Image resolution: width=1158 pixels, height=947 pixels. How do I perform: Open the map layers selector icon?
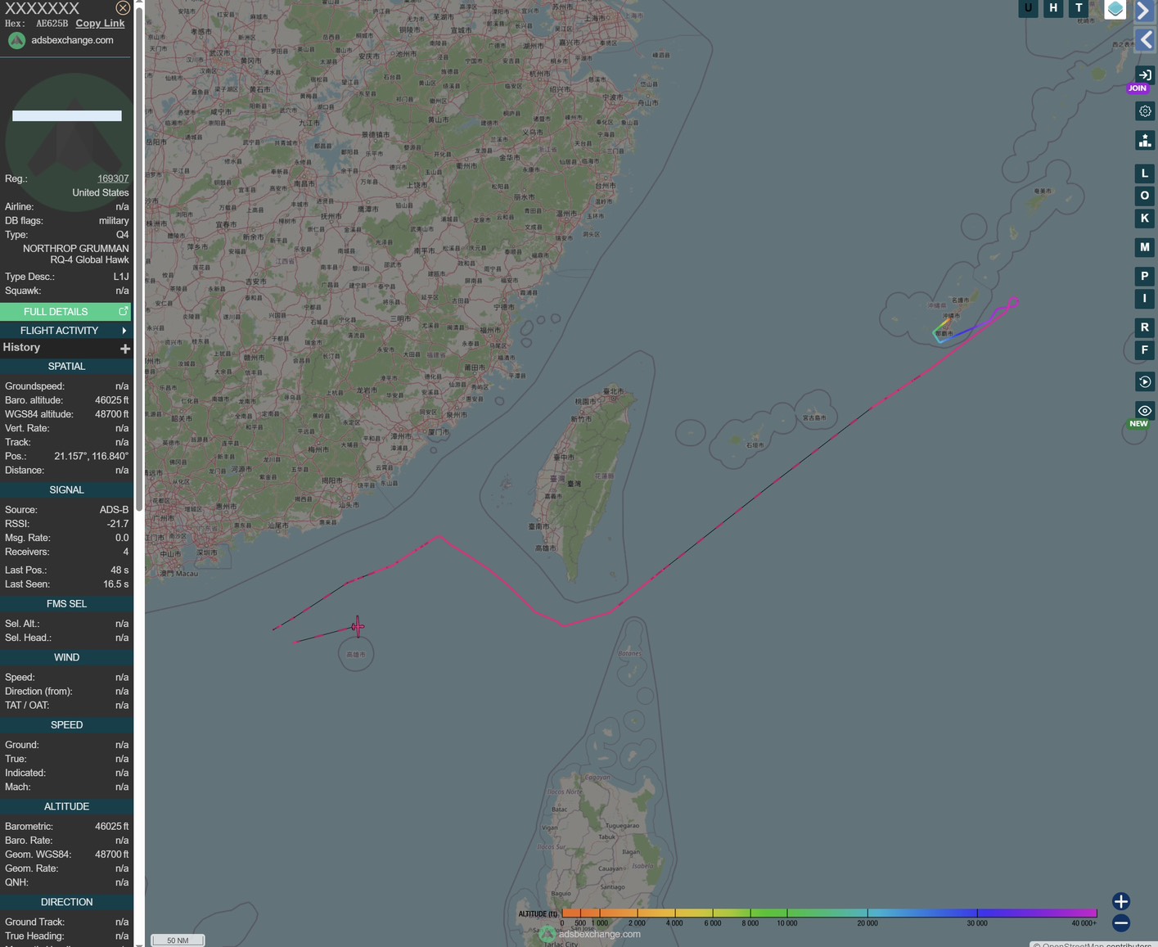click(1115, 9)
